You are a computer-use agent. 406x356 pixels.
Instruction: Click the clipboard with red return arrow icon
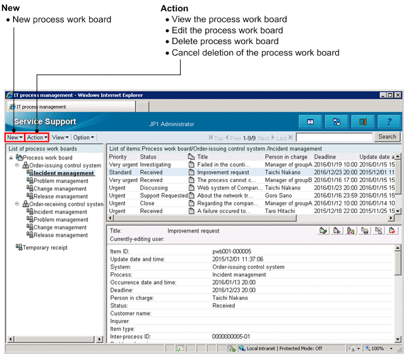pos(392,231)
